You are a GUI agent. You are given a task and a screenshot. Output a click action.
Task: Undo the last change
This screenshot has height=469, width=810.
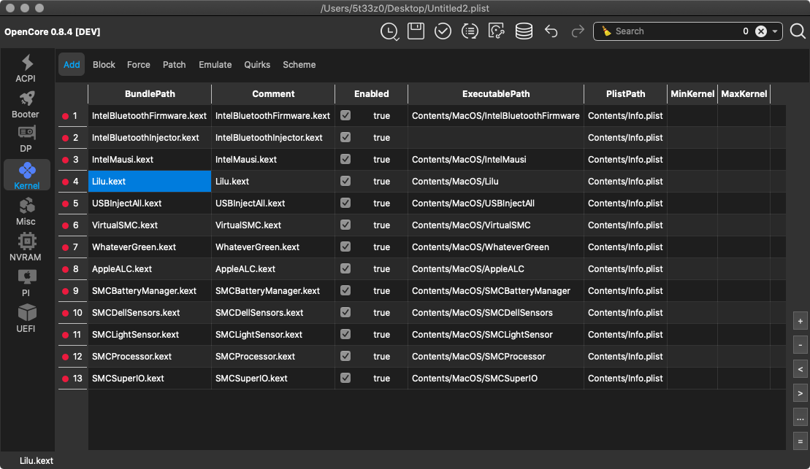[551, 31]
